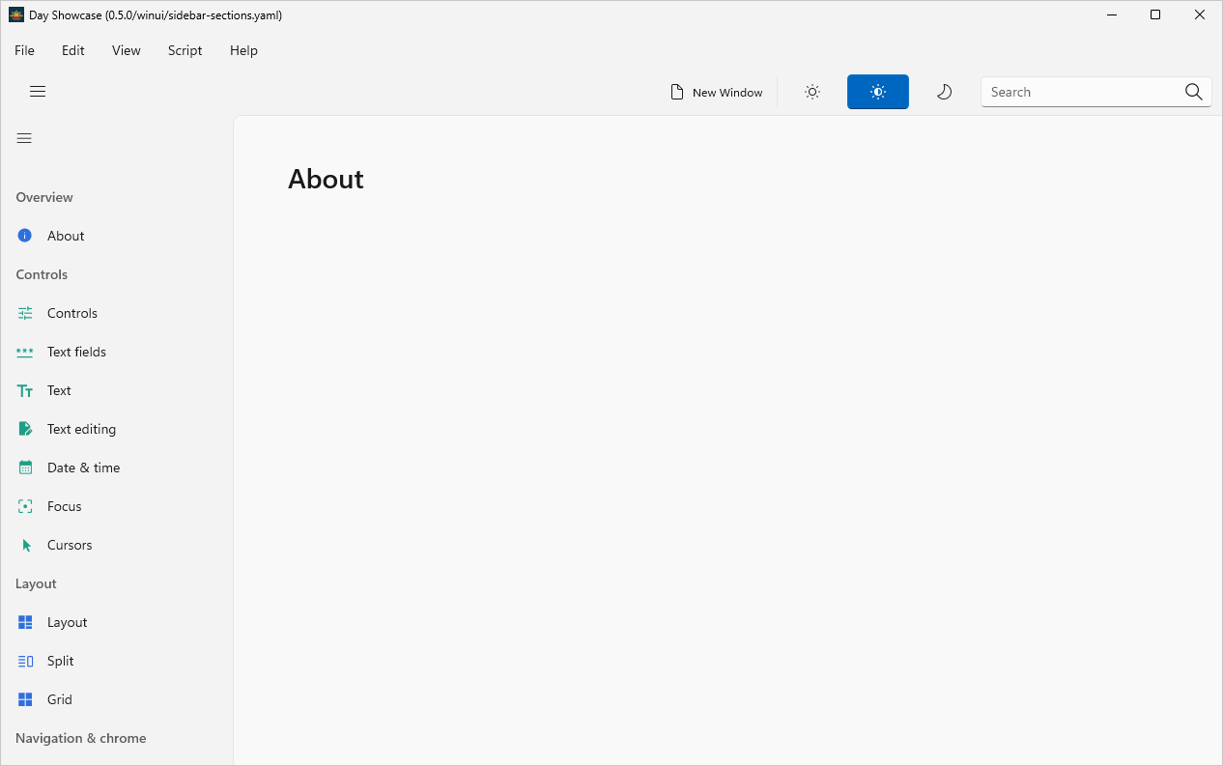Select the Layout item under the Layout section
1223x766 pixels.
[68, 622]
